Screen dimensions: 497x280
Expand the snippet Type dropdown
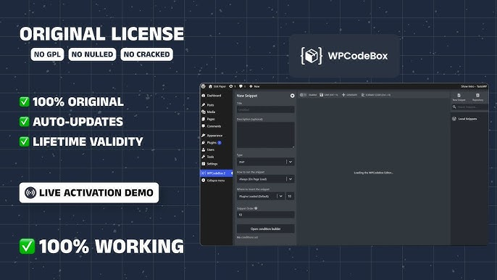(x=266, y=162)
